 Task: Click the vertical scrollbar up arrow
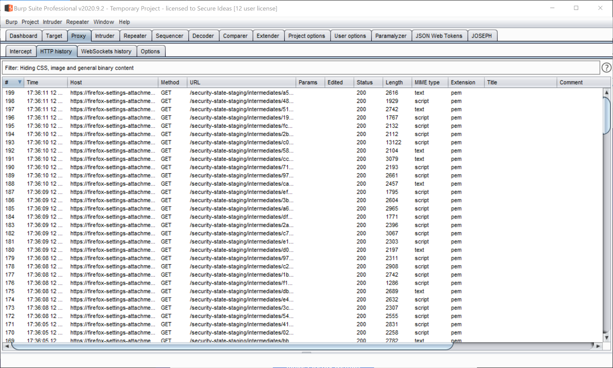tap(606, 92)
